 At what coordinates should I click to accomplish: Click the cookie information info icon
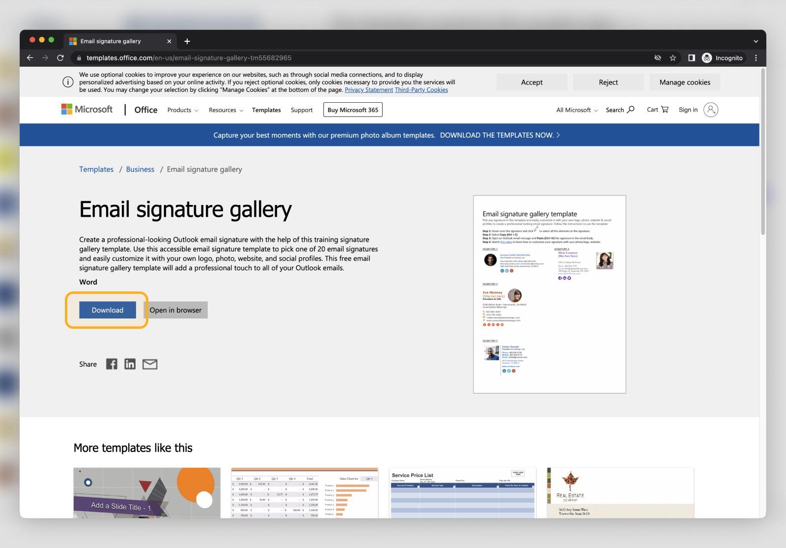67,82
